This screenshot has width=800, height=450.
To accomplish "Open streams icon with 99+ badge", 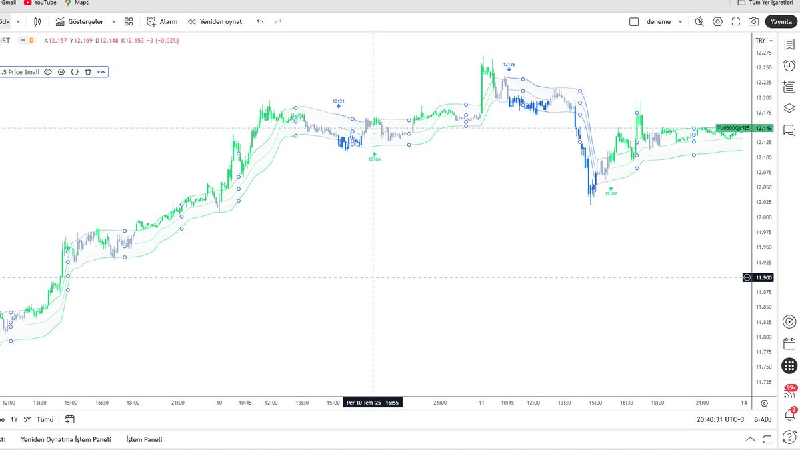I will tap(789, 391).
